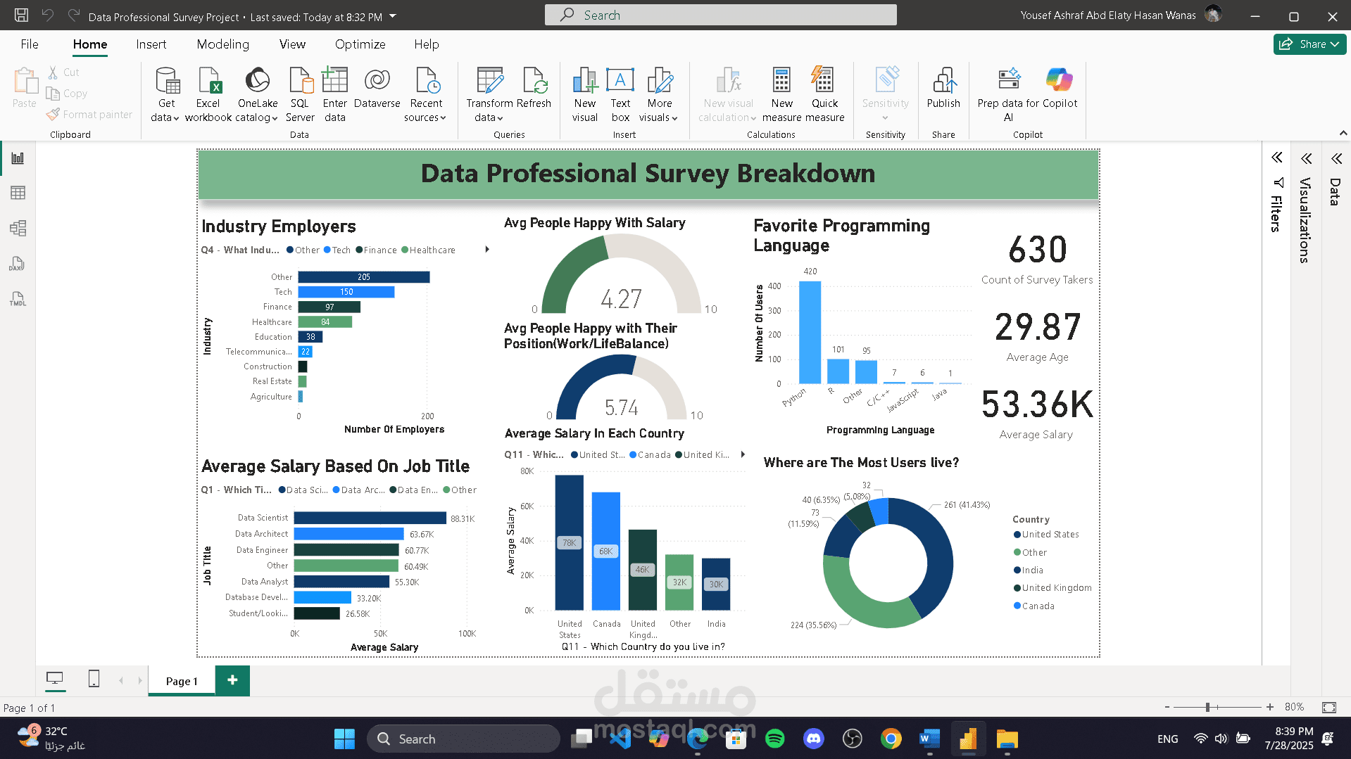Open Recent sources dropdown
The height and width of the screenshot is (759, 1351).
coord(426,95)
